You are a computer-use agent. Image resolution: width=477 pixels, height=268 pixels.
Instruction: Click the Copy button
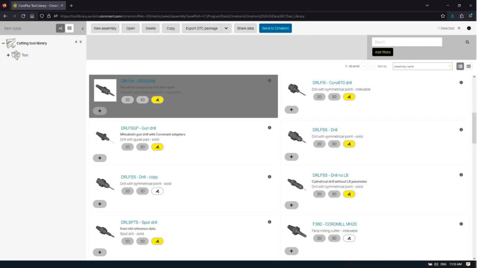[170, 28]
